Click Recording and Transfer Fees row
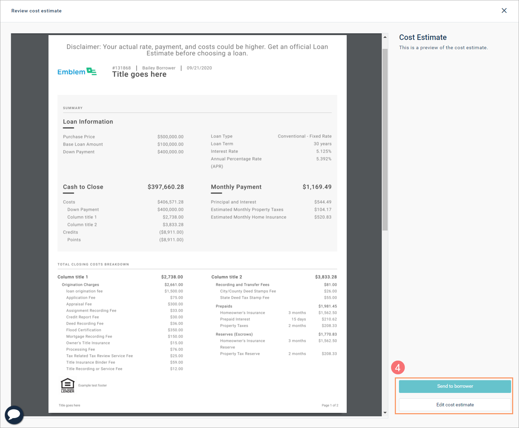The width and height of the screenshot is (519, 428). point(276,285)
